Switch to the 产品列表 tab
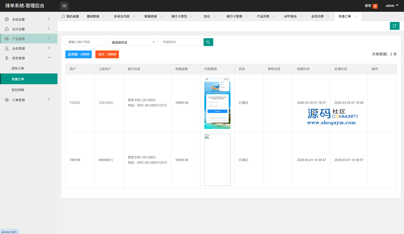 263,16
